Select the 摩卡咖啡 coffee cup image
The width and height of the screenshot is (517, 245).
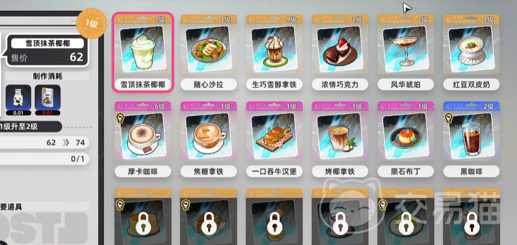(x=142, y=136)
